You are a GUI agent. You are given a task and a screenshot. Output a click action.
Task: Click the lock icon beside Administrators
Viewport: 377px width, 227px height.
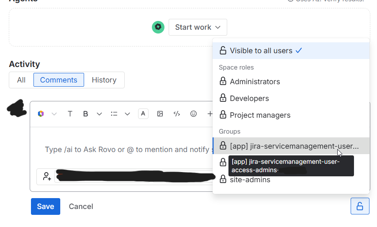(223, 81)
